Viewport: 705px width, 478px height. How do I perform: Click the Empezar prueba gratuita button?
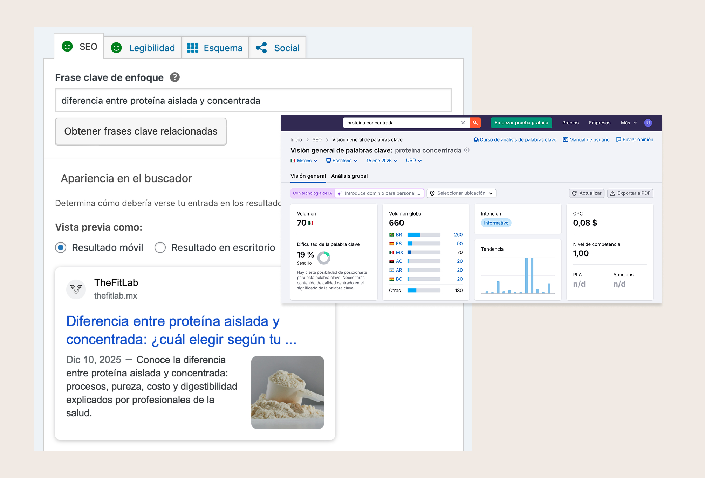tap(521, 123)
